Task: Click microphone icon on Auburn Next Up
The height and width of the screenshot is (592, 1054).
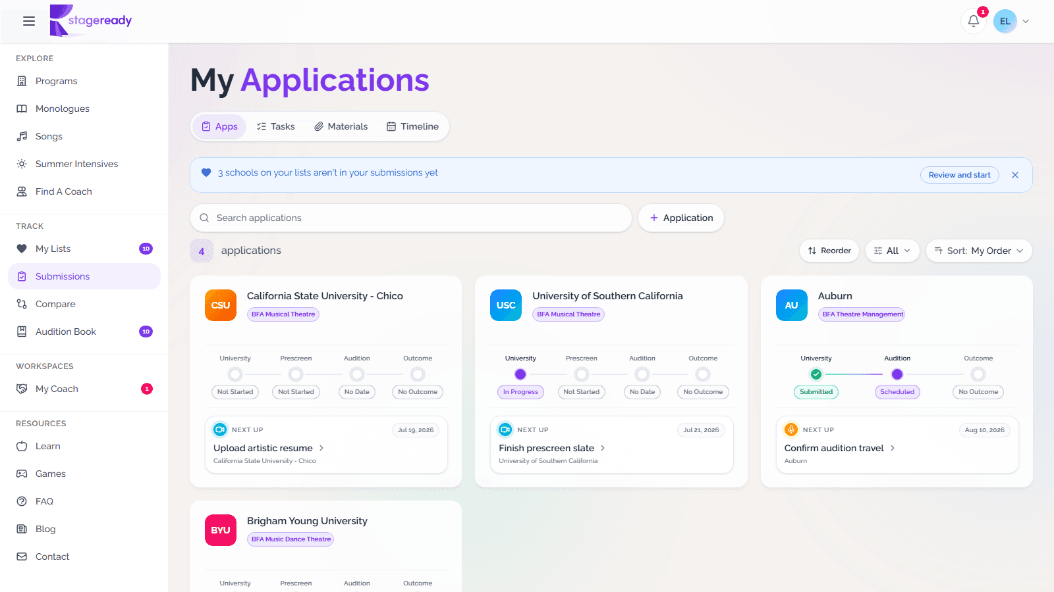Action: 791,430
